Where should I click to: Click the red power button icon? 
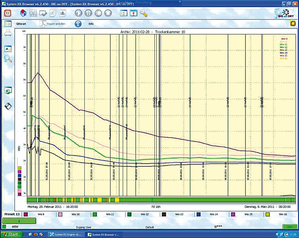(x=7, y=13)
